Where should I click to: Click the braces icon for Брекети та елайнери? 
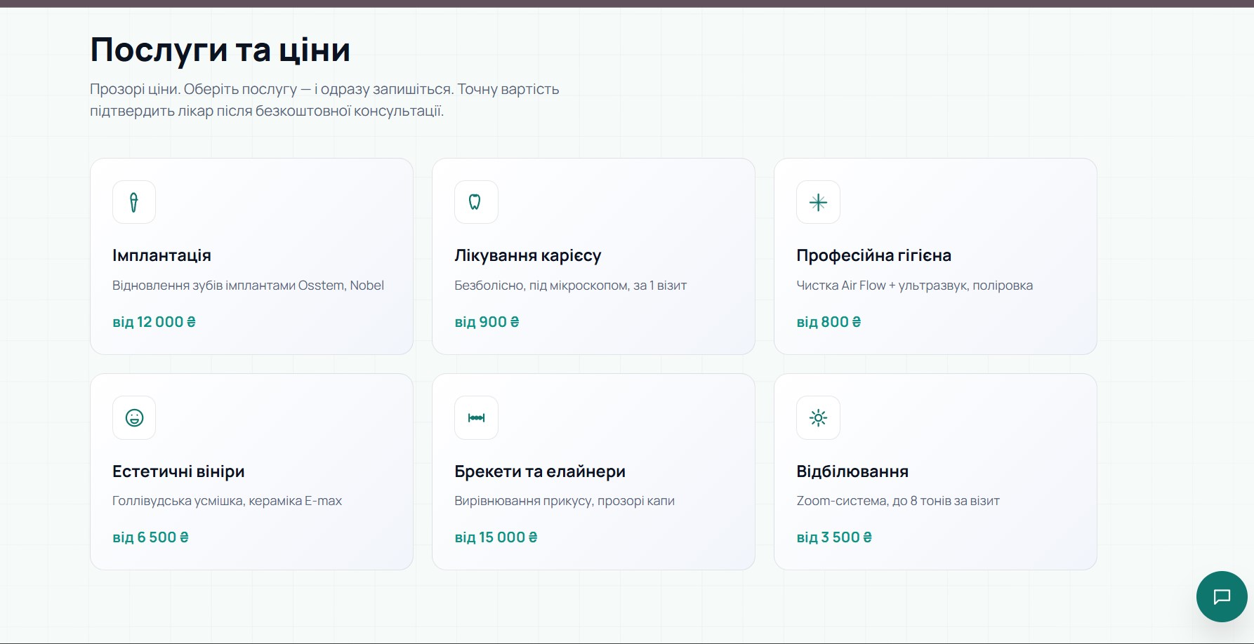coord(476,417)
